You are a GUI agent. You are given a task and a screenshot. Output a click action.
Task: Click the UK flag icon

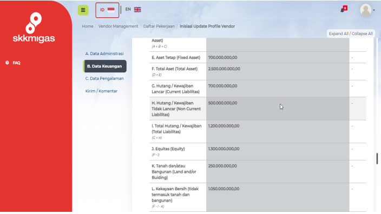coord(137,10)
